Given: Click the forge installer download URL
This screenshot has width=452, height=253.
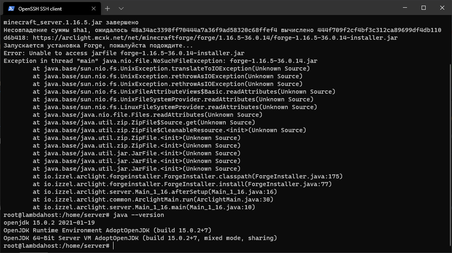Looking at the screenshot, I should [203, 38].
